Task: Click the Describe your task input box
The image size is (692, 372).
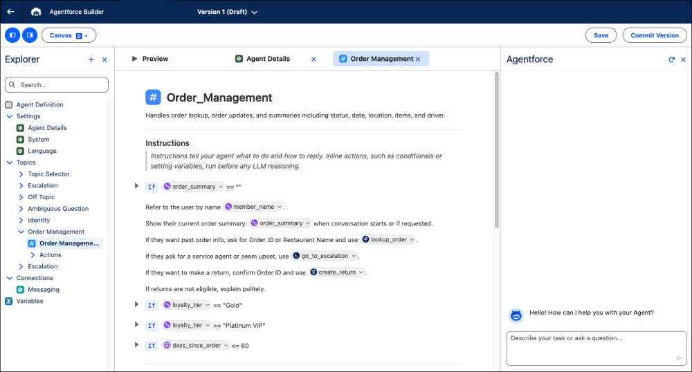Action: coord(597,348)
